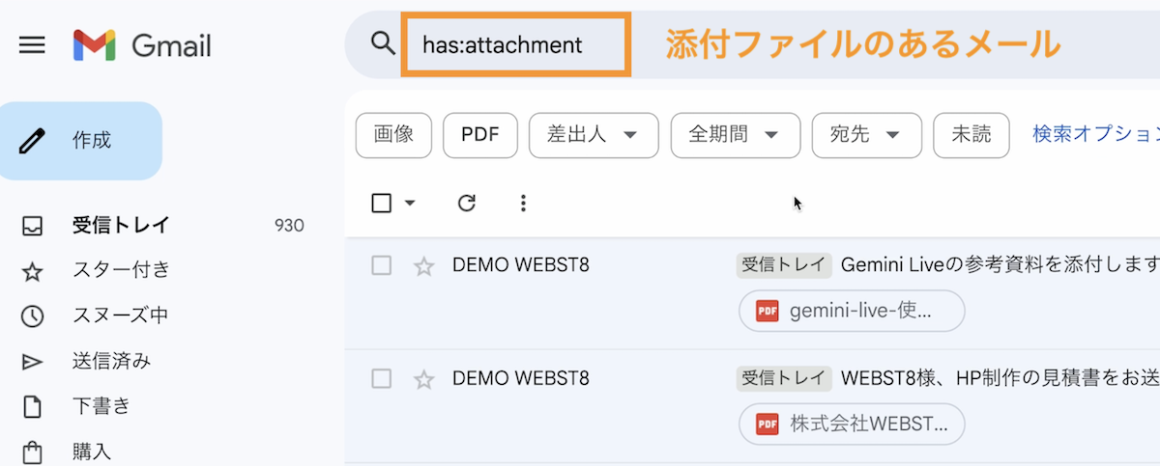
Task: Select the HP制作の見積書 email checkbox
Action: [x=382, y=379]
